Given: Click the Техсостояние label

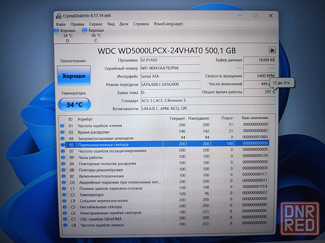Looking at the screenshot, I should click(73, 61).
